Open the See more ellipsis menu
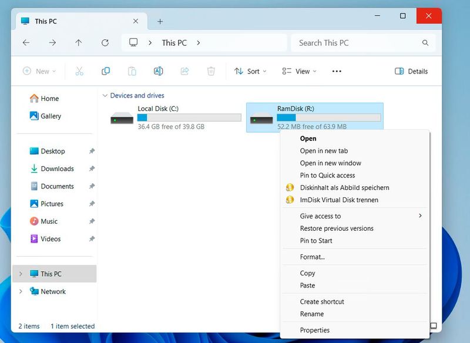Viewport: 470px width, 343px height. coord(337,71)
